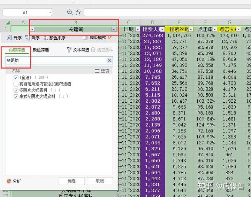Uncheck 泰式冬阴功火锅底料 checkbox
This screenshot has height=197, width=251.
(x=16, y=96)
